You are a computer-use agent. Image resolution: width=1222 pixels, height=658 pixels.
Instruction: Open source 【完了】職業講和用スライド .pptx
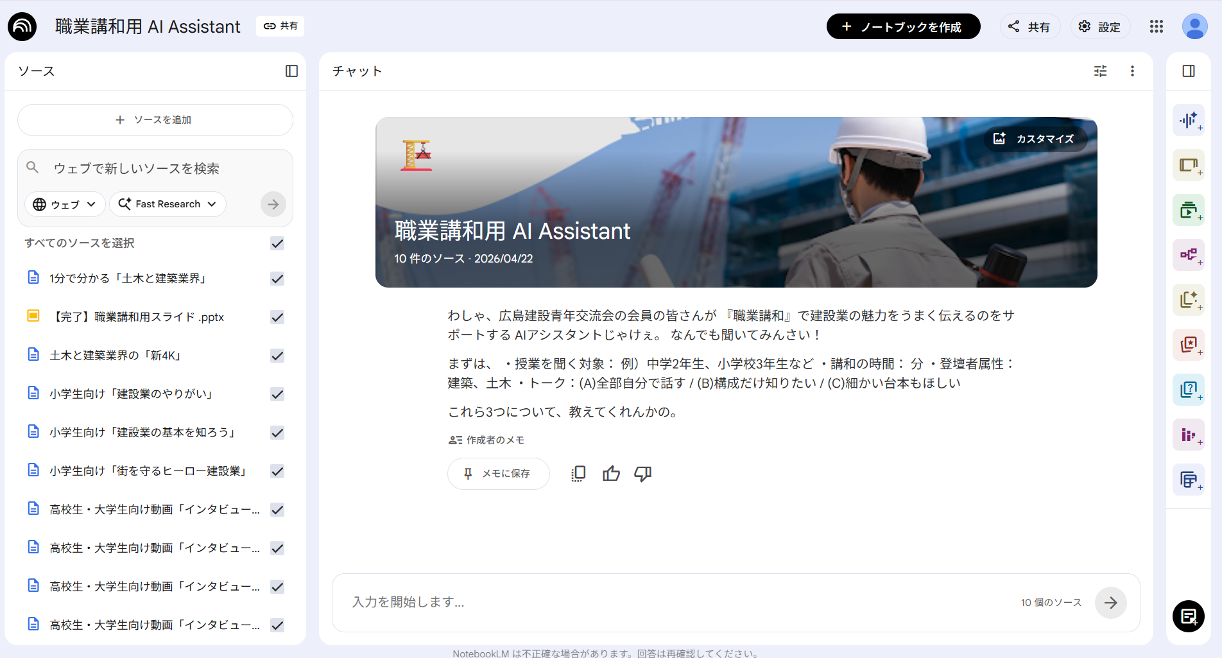click(137, 317)
